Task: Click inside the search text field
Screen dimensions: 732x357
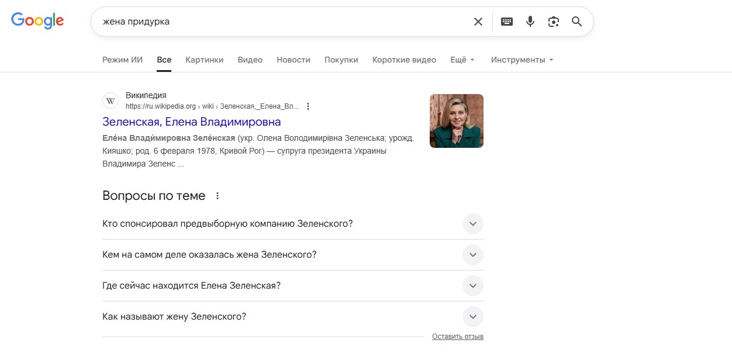Action: pos(281,22)
